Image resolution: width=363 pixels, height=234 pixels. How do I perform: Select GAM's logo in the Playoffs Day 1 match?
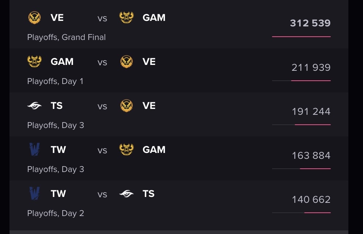[34, 62]
